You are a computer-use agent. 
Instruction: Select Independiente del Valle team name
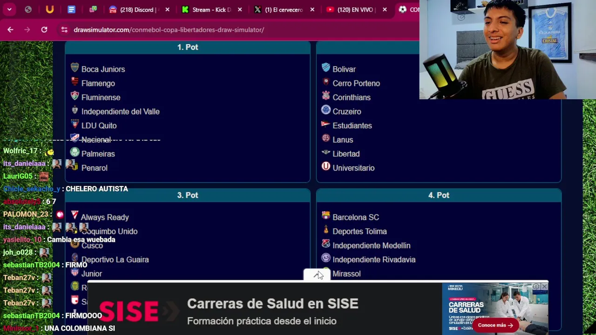point(120,112)
